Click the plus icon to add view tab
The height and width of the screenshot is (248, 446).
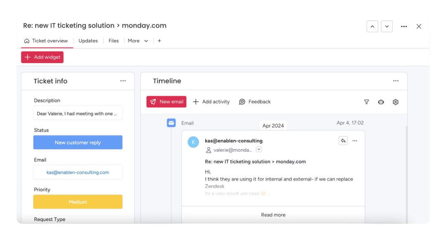tap(159, 41)
